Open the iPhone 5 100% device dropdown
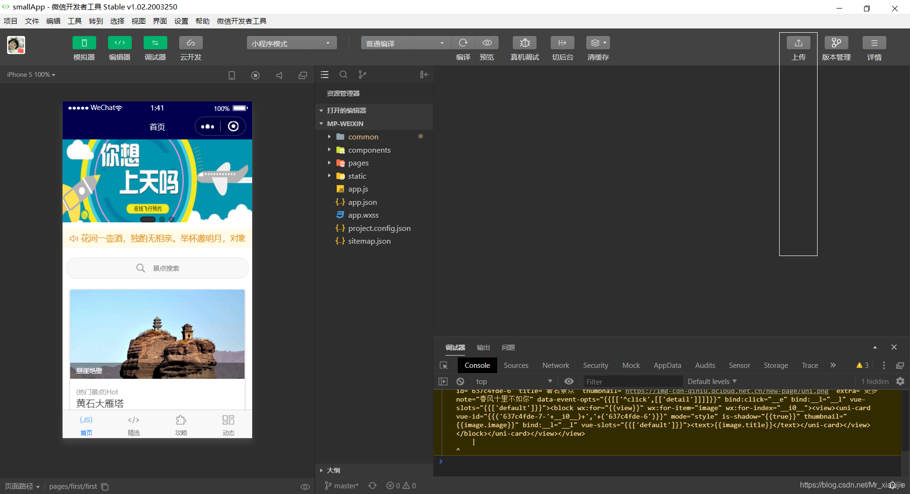 [x=31, y=75]
